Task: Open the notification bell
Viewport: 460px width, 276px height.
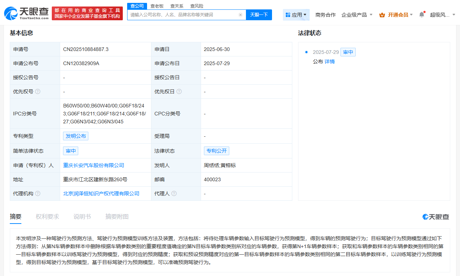Action: point(421,13)
